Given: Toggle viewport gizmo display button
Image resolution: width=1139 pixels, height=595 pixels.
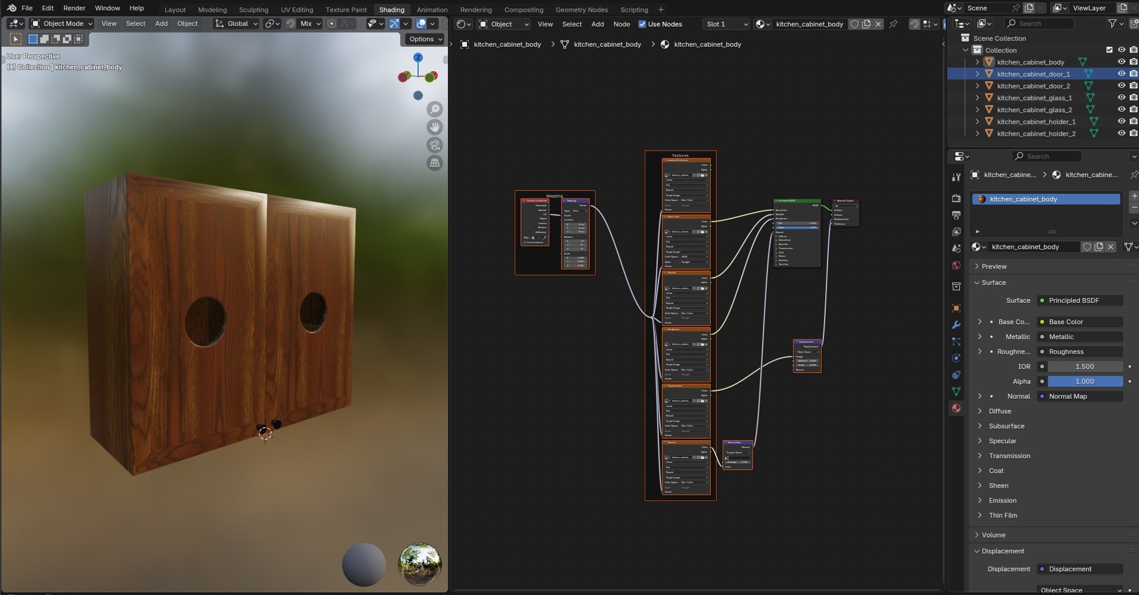Looking at the screenshot, I should tap(394, 24).
